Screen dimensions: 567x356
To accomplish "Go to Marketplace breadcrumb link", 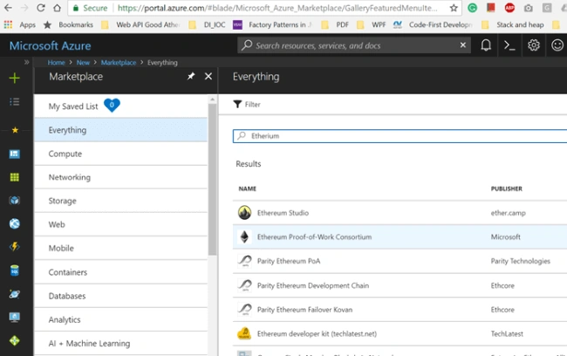I will [119, 63].
